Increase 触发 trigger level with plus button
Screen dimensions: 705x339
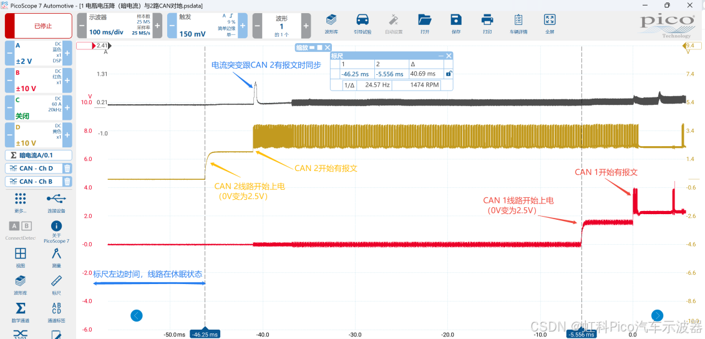click(243, 26)
